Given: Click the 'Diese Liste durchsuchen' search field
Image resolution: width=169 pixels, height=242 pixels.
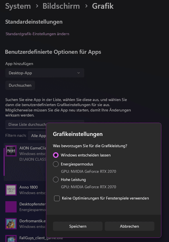Looking at the screenshot, I should click(x=26, y=124).
